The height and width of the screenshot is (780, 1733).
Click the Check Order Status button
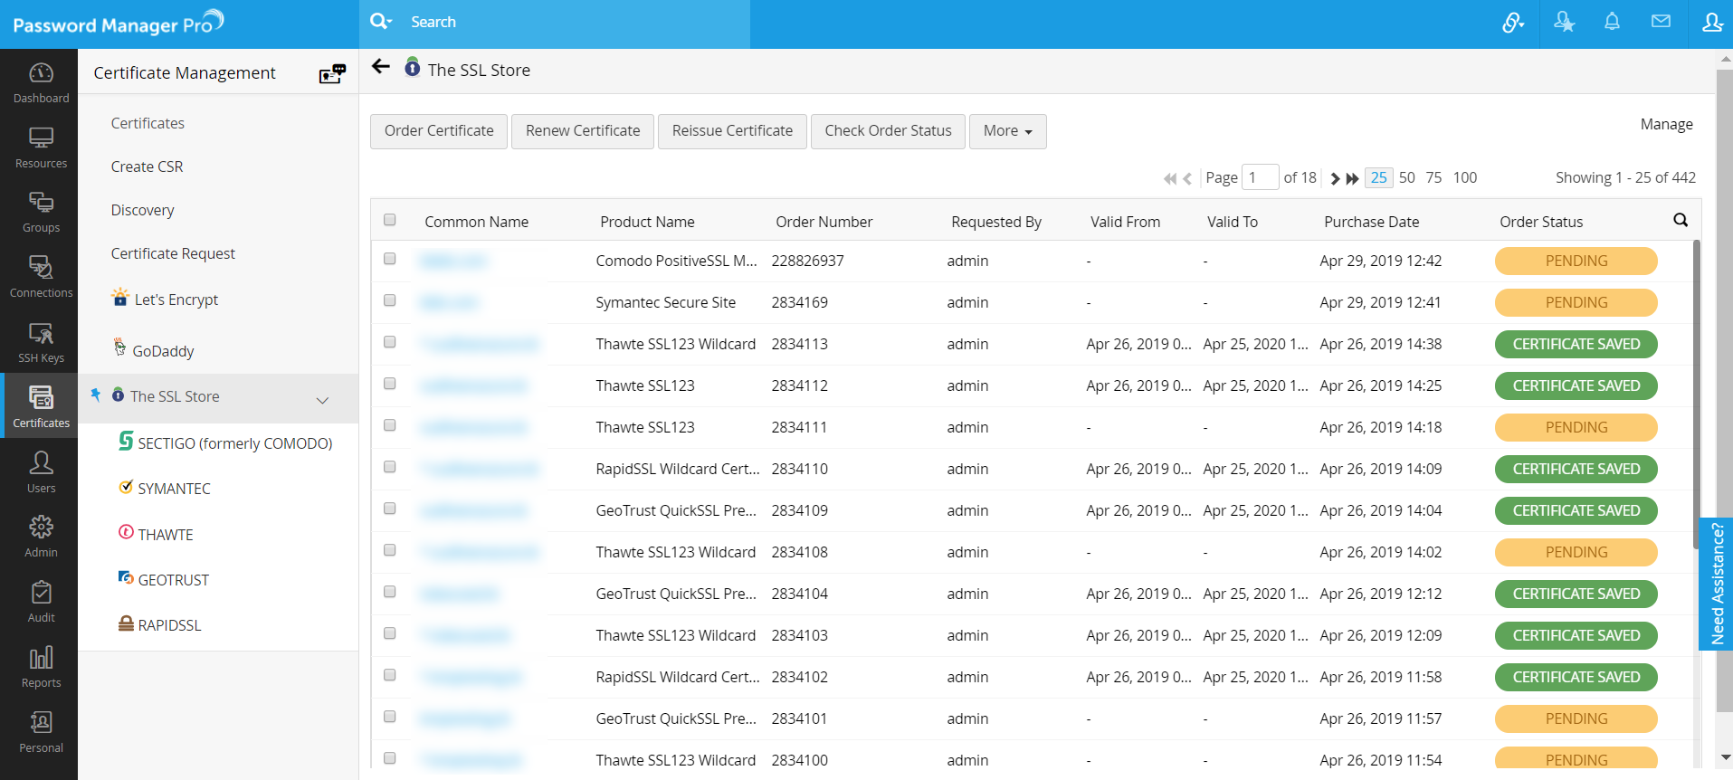click(x=888, y=131)
